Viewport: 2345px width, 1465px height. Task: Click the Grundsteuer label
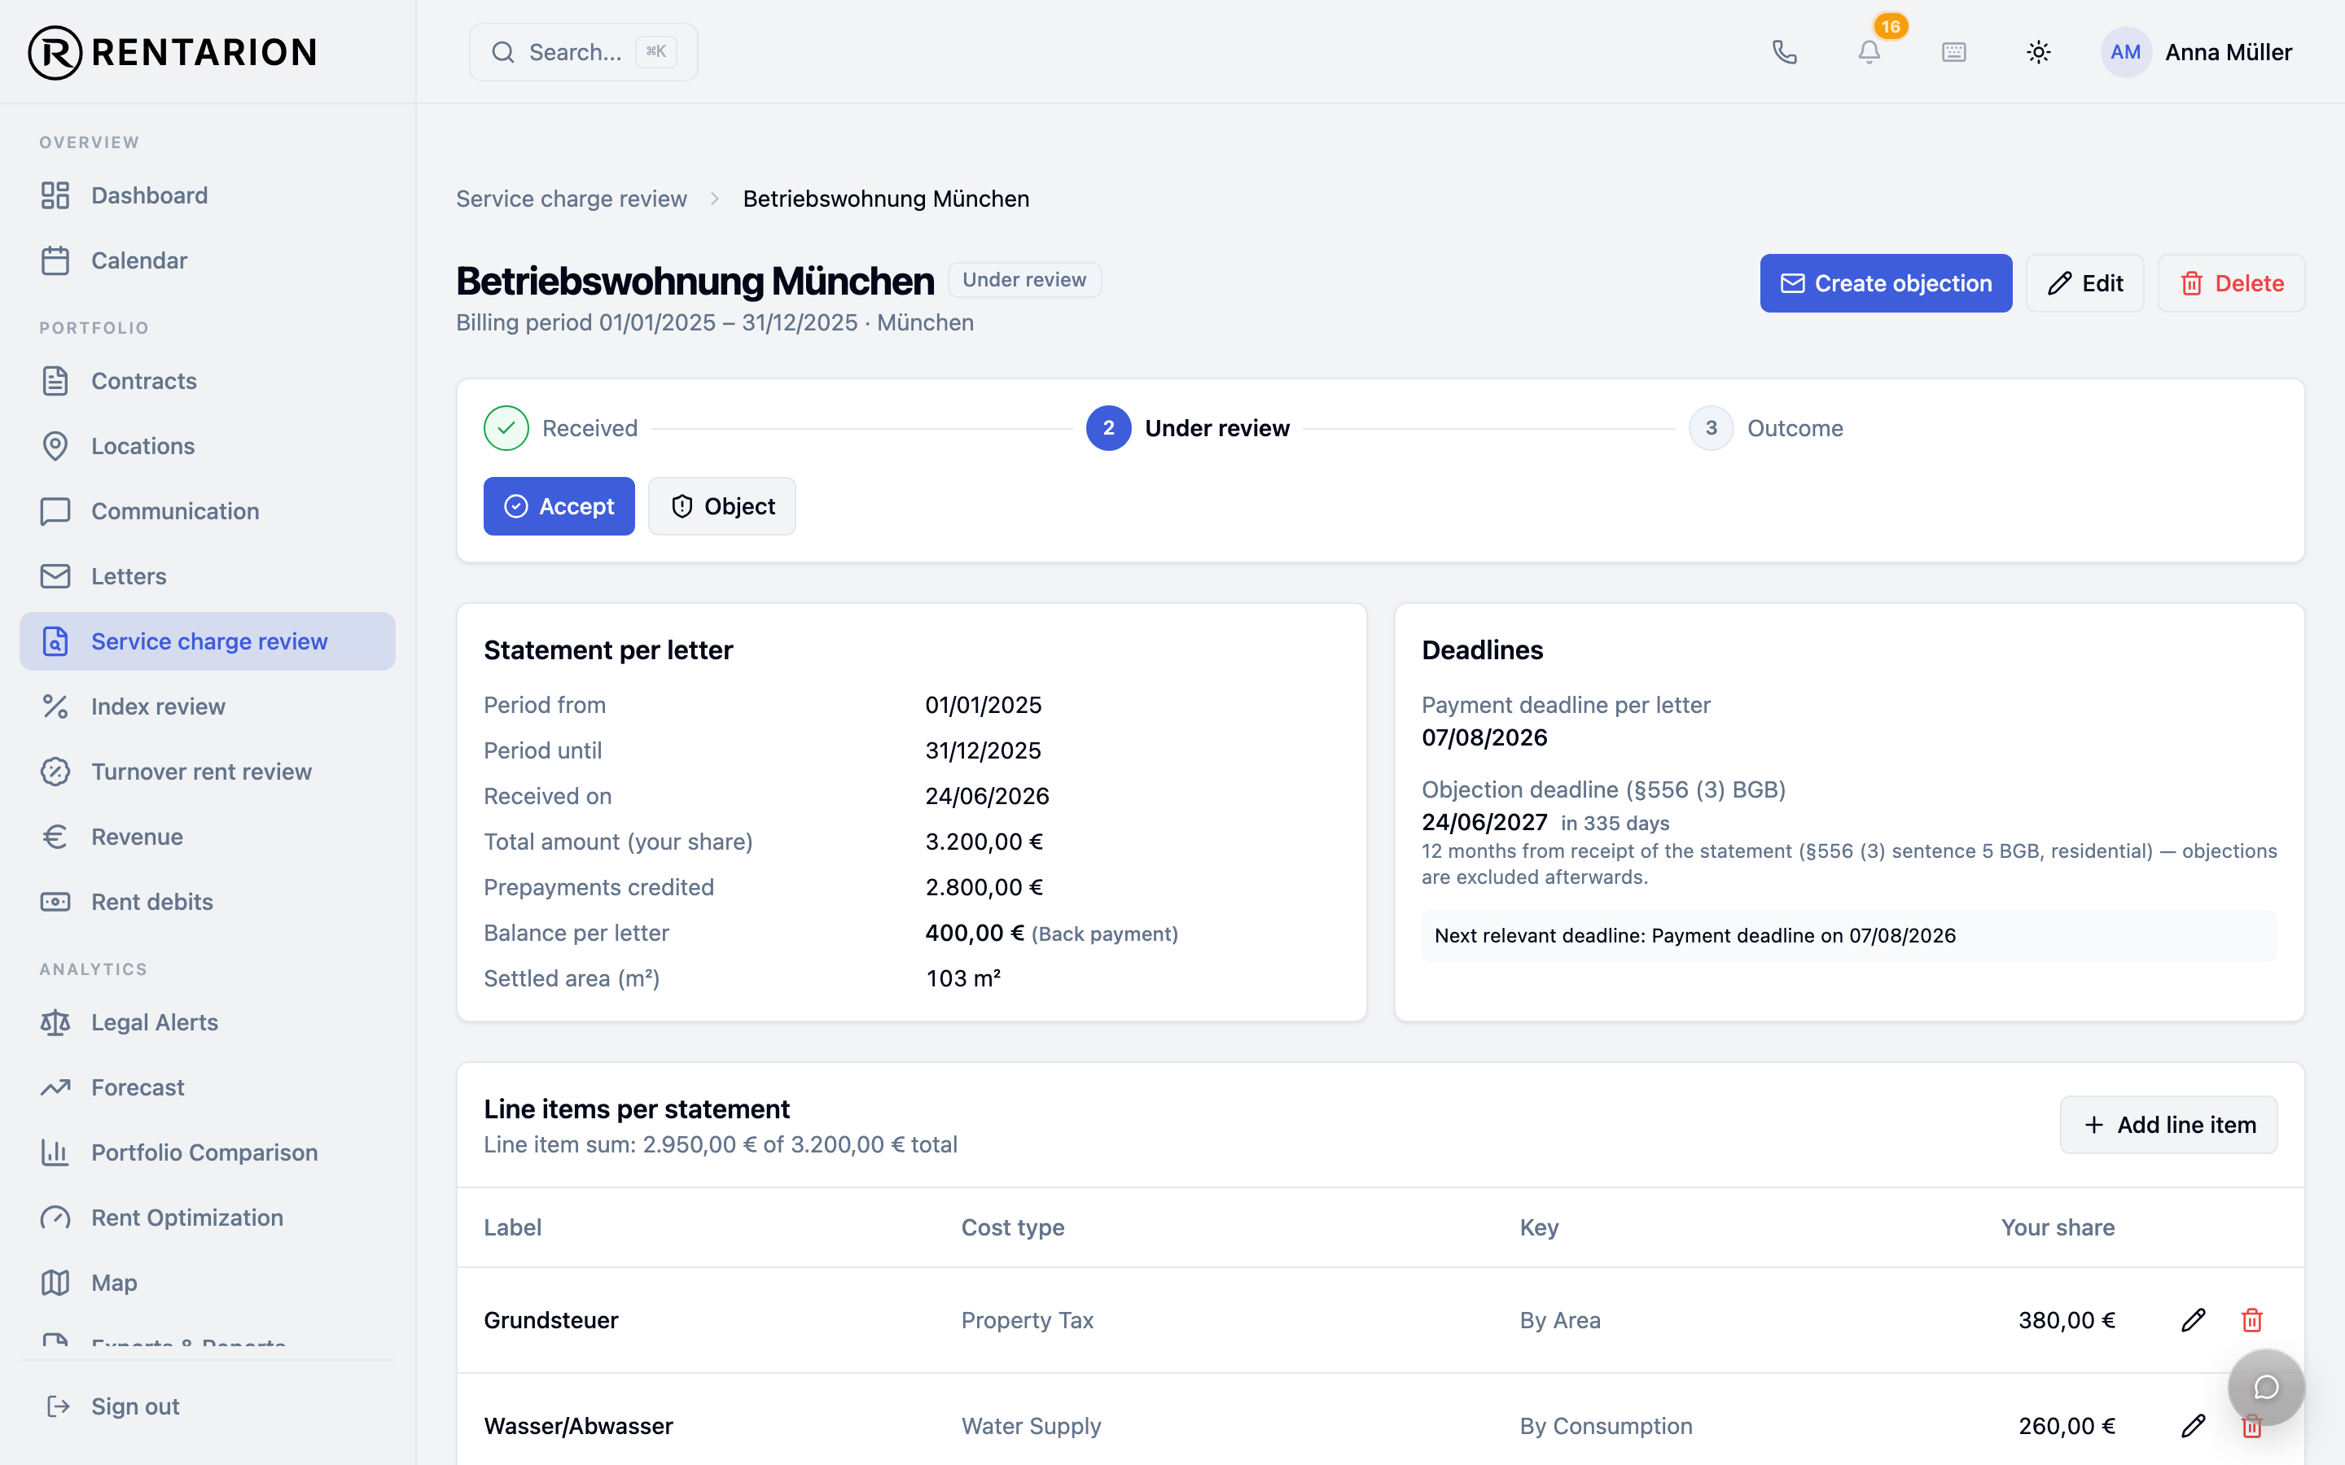(x=550, y=1319)
